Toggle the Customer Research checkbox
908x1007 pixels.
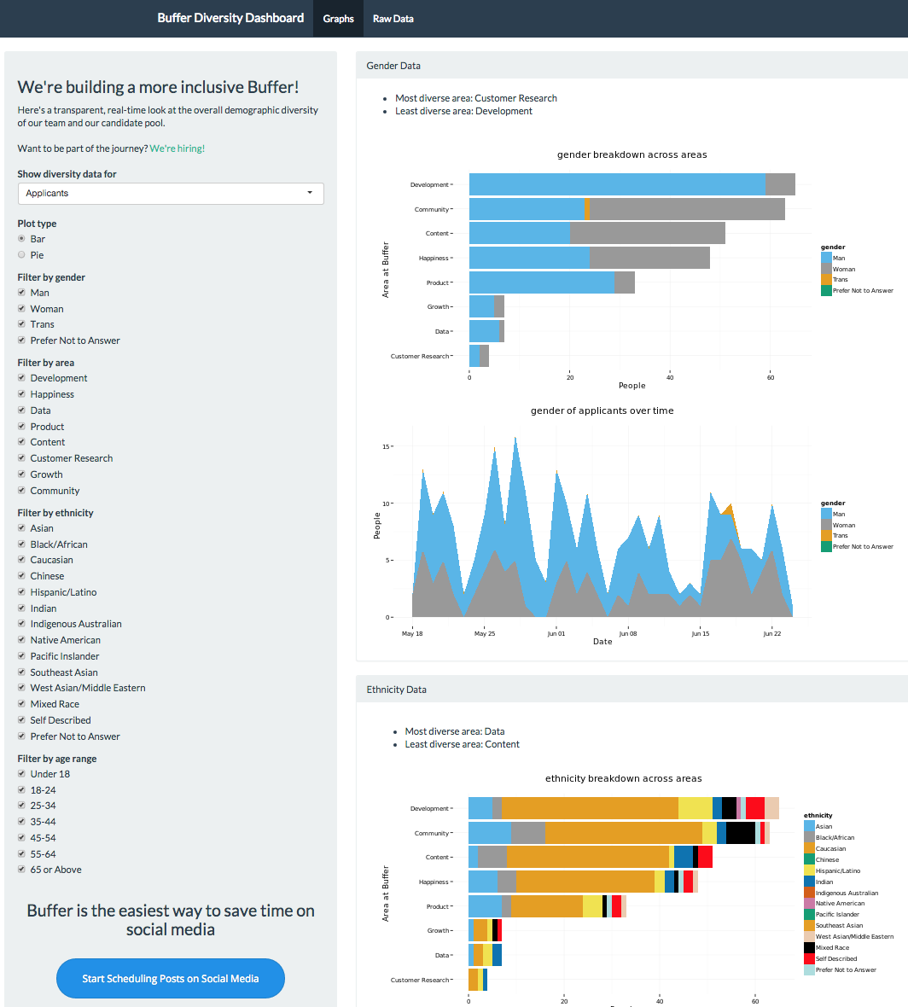click(22, 458)
